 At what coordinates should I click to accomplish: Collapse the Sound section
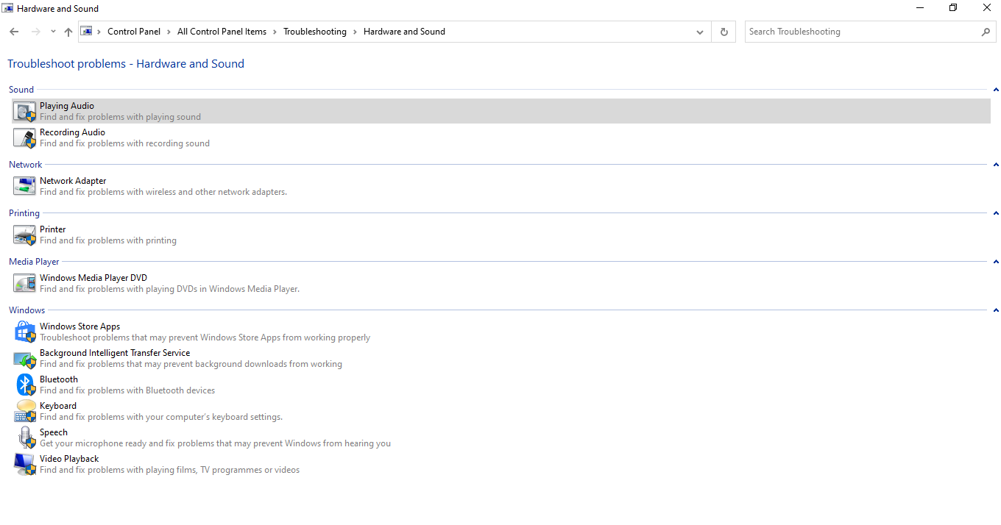[995, 90]
